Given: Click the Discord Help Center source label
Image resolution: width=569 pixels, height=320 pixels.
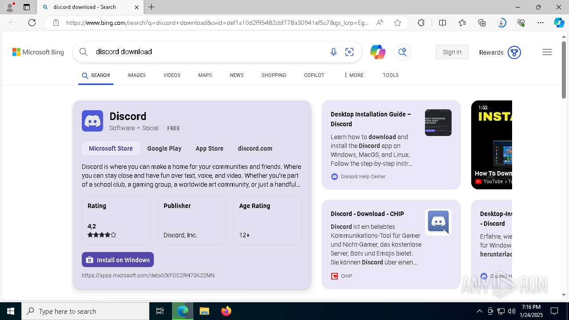Looking at the screenshot, I should [363, 176].
